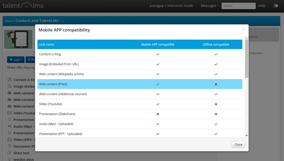Click offline checkmark for Image (Embeded from URL)
Viewport: 284px width, 161px height.
pyautogui.click(x=216, y=64)
